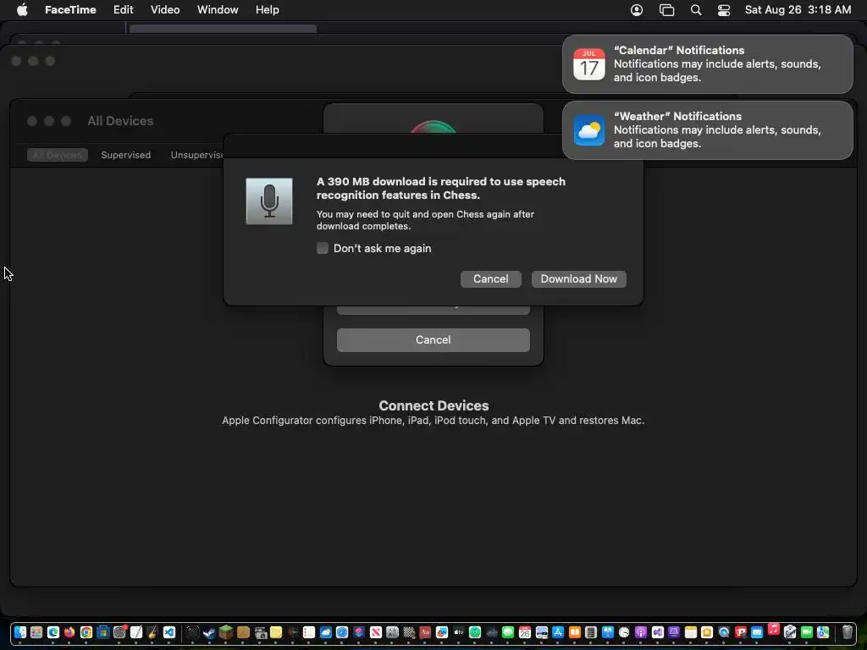Cancel the speech recognition download dialog
The image size is (867, 650).
(x=490, y=279)
